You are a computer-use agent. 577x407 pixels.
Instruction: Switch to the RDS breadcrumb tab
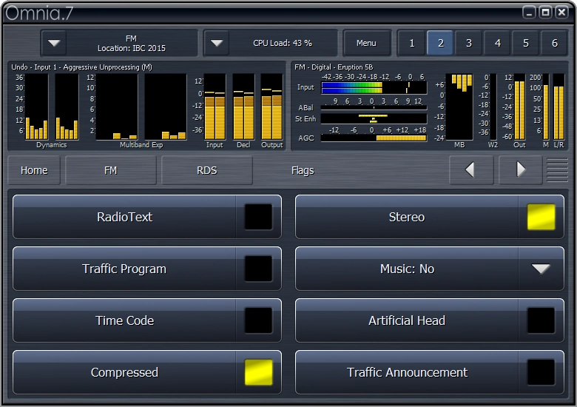tap(207, 170)
